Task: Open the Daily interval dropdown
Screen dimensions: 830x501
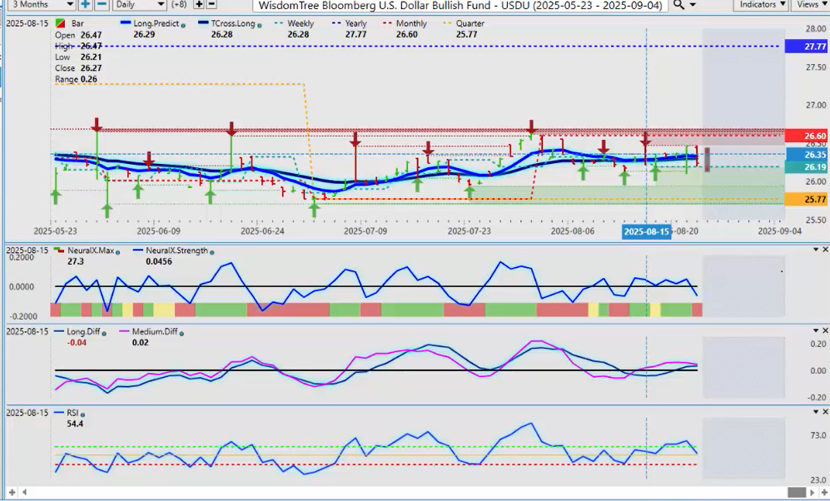Action: [136, 5]
